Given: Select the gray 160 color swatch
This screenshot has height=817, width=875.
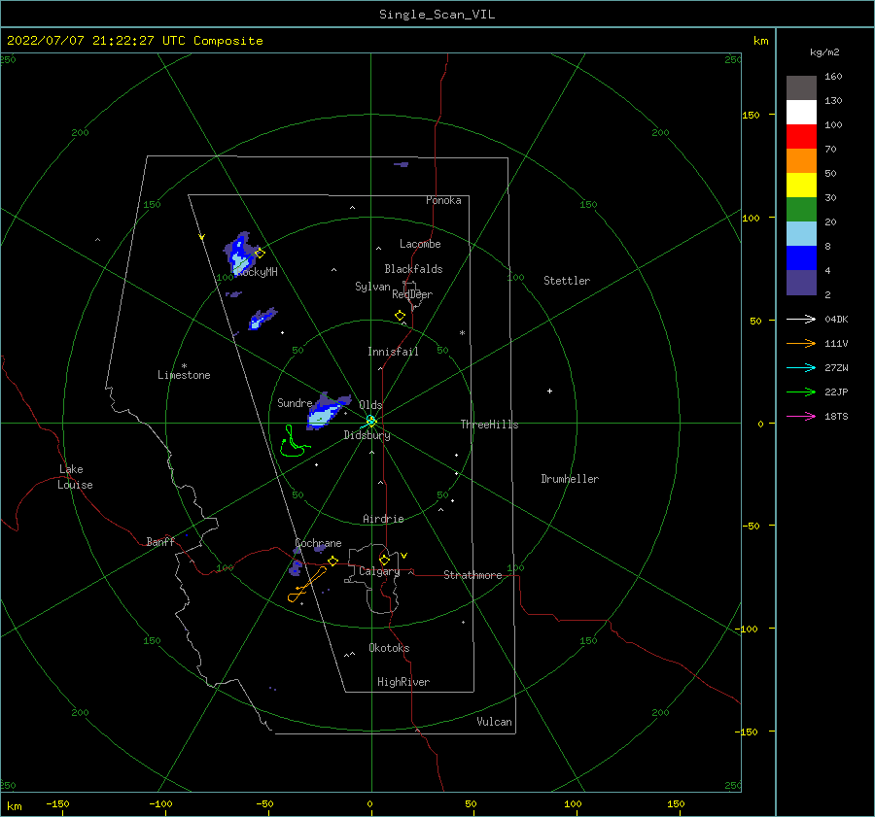Looking at the screenshot, I should [x=801, y=87].
